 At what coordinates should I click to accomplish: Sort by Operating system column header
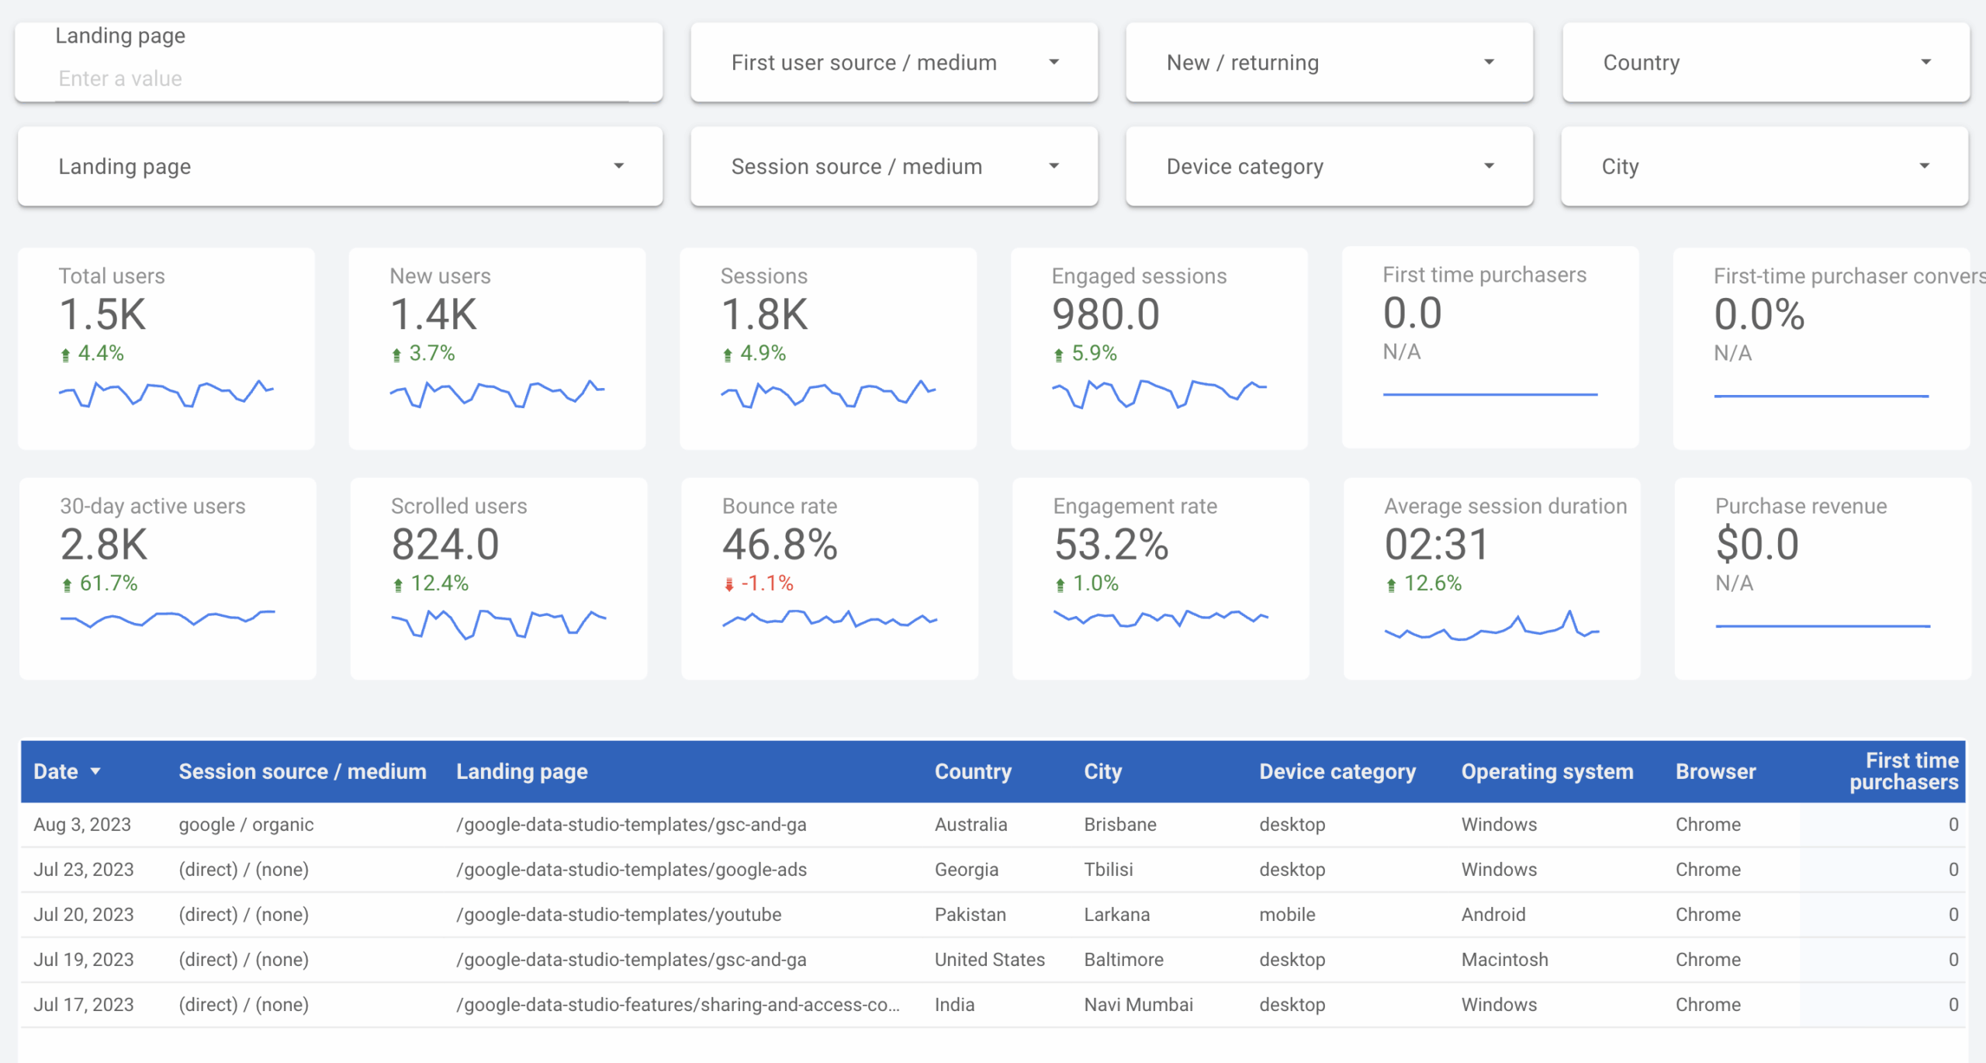point(1547,771)
